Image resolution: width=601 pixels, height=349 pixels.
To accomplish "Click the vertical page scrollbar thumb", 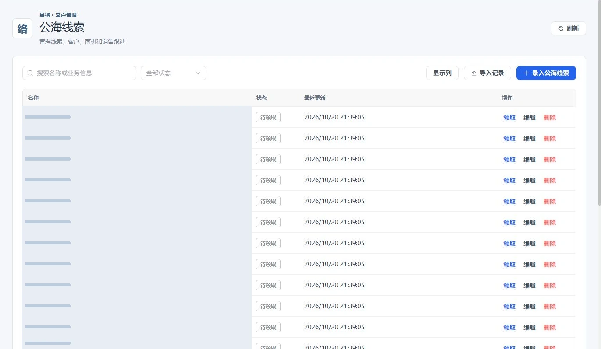I will [599, 103].
